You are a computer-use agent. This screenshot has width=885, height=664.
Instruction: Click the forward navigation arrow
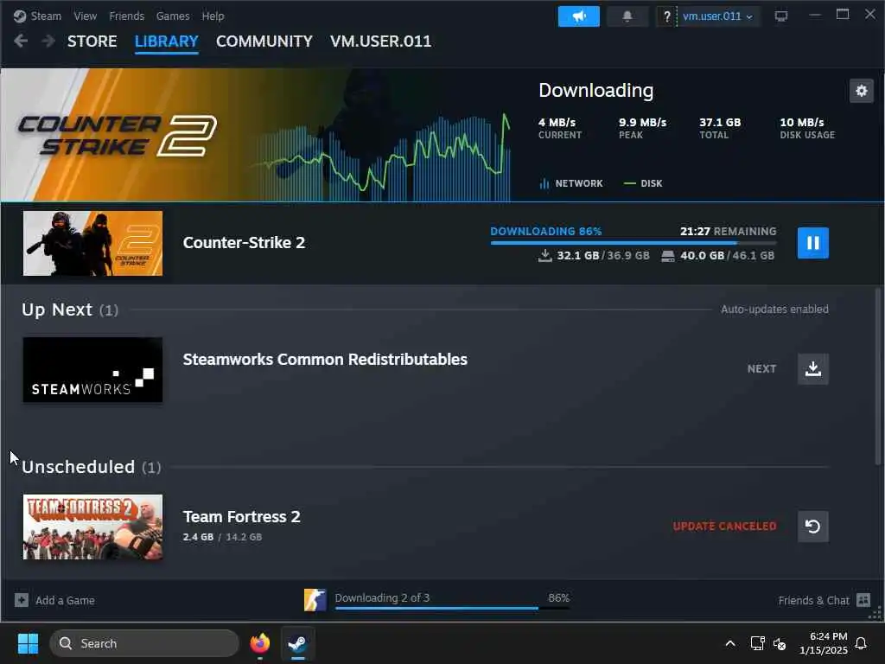[x=48, y=41]
